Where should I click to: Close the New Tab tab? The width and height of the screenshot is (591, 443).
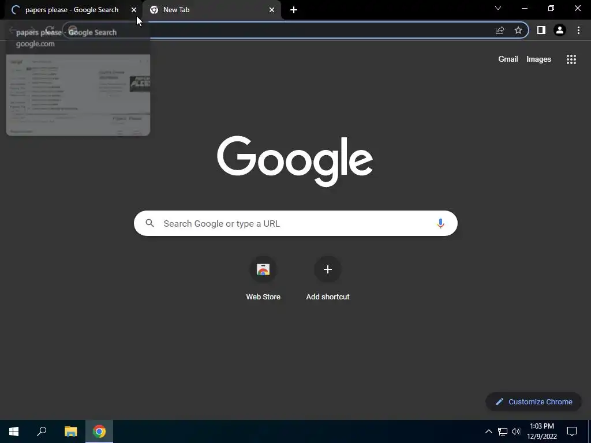(x=272, y=10)
